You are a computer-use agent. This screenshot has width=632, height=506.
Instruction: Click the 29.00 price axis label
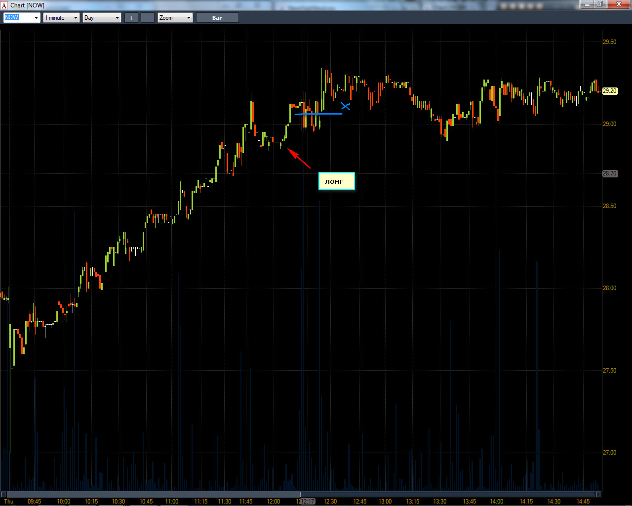[609, 124]
